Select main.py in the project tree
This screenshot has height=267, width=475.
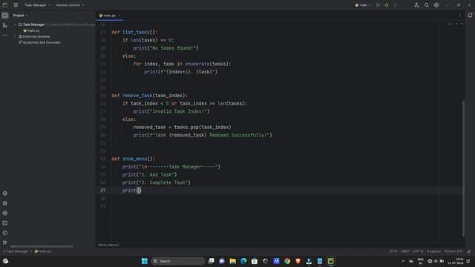click(31, 30)
